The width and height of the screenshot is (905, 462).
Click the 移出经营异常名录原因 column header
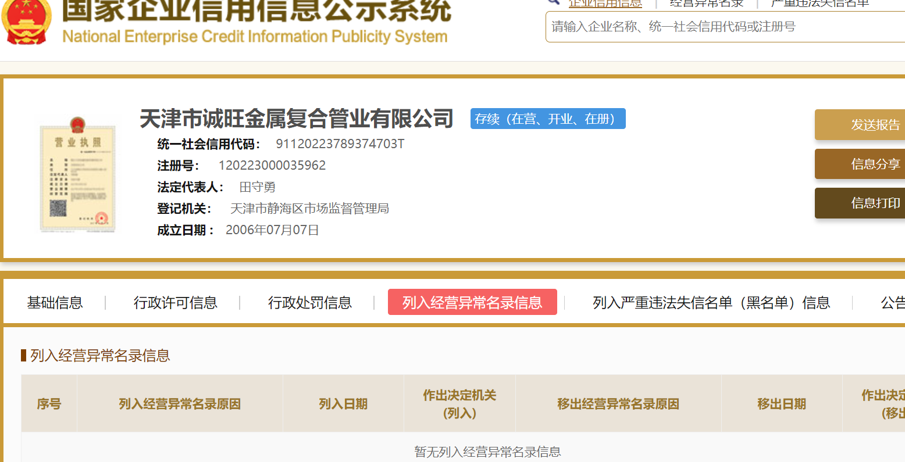pos(618,404)
